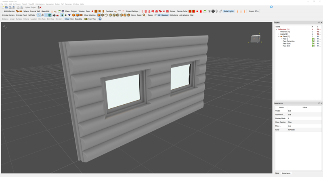Toggle visibility eye for Face End
Image resolution: width=323 pixels, height=177 pixels.
point(318,46)
